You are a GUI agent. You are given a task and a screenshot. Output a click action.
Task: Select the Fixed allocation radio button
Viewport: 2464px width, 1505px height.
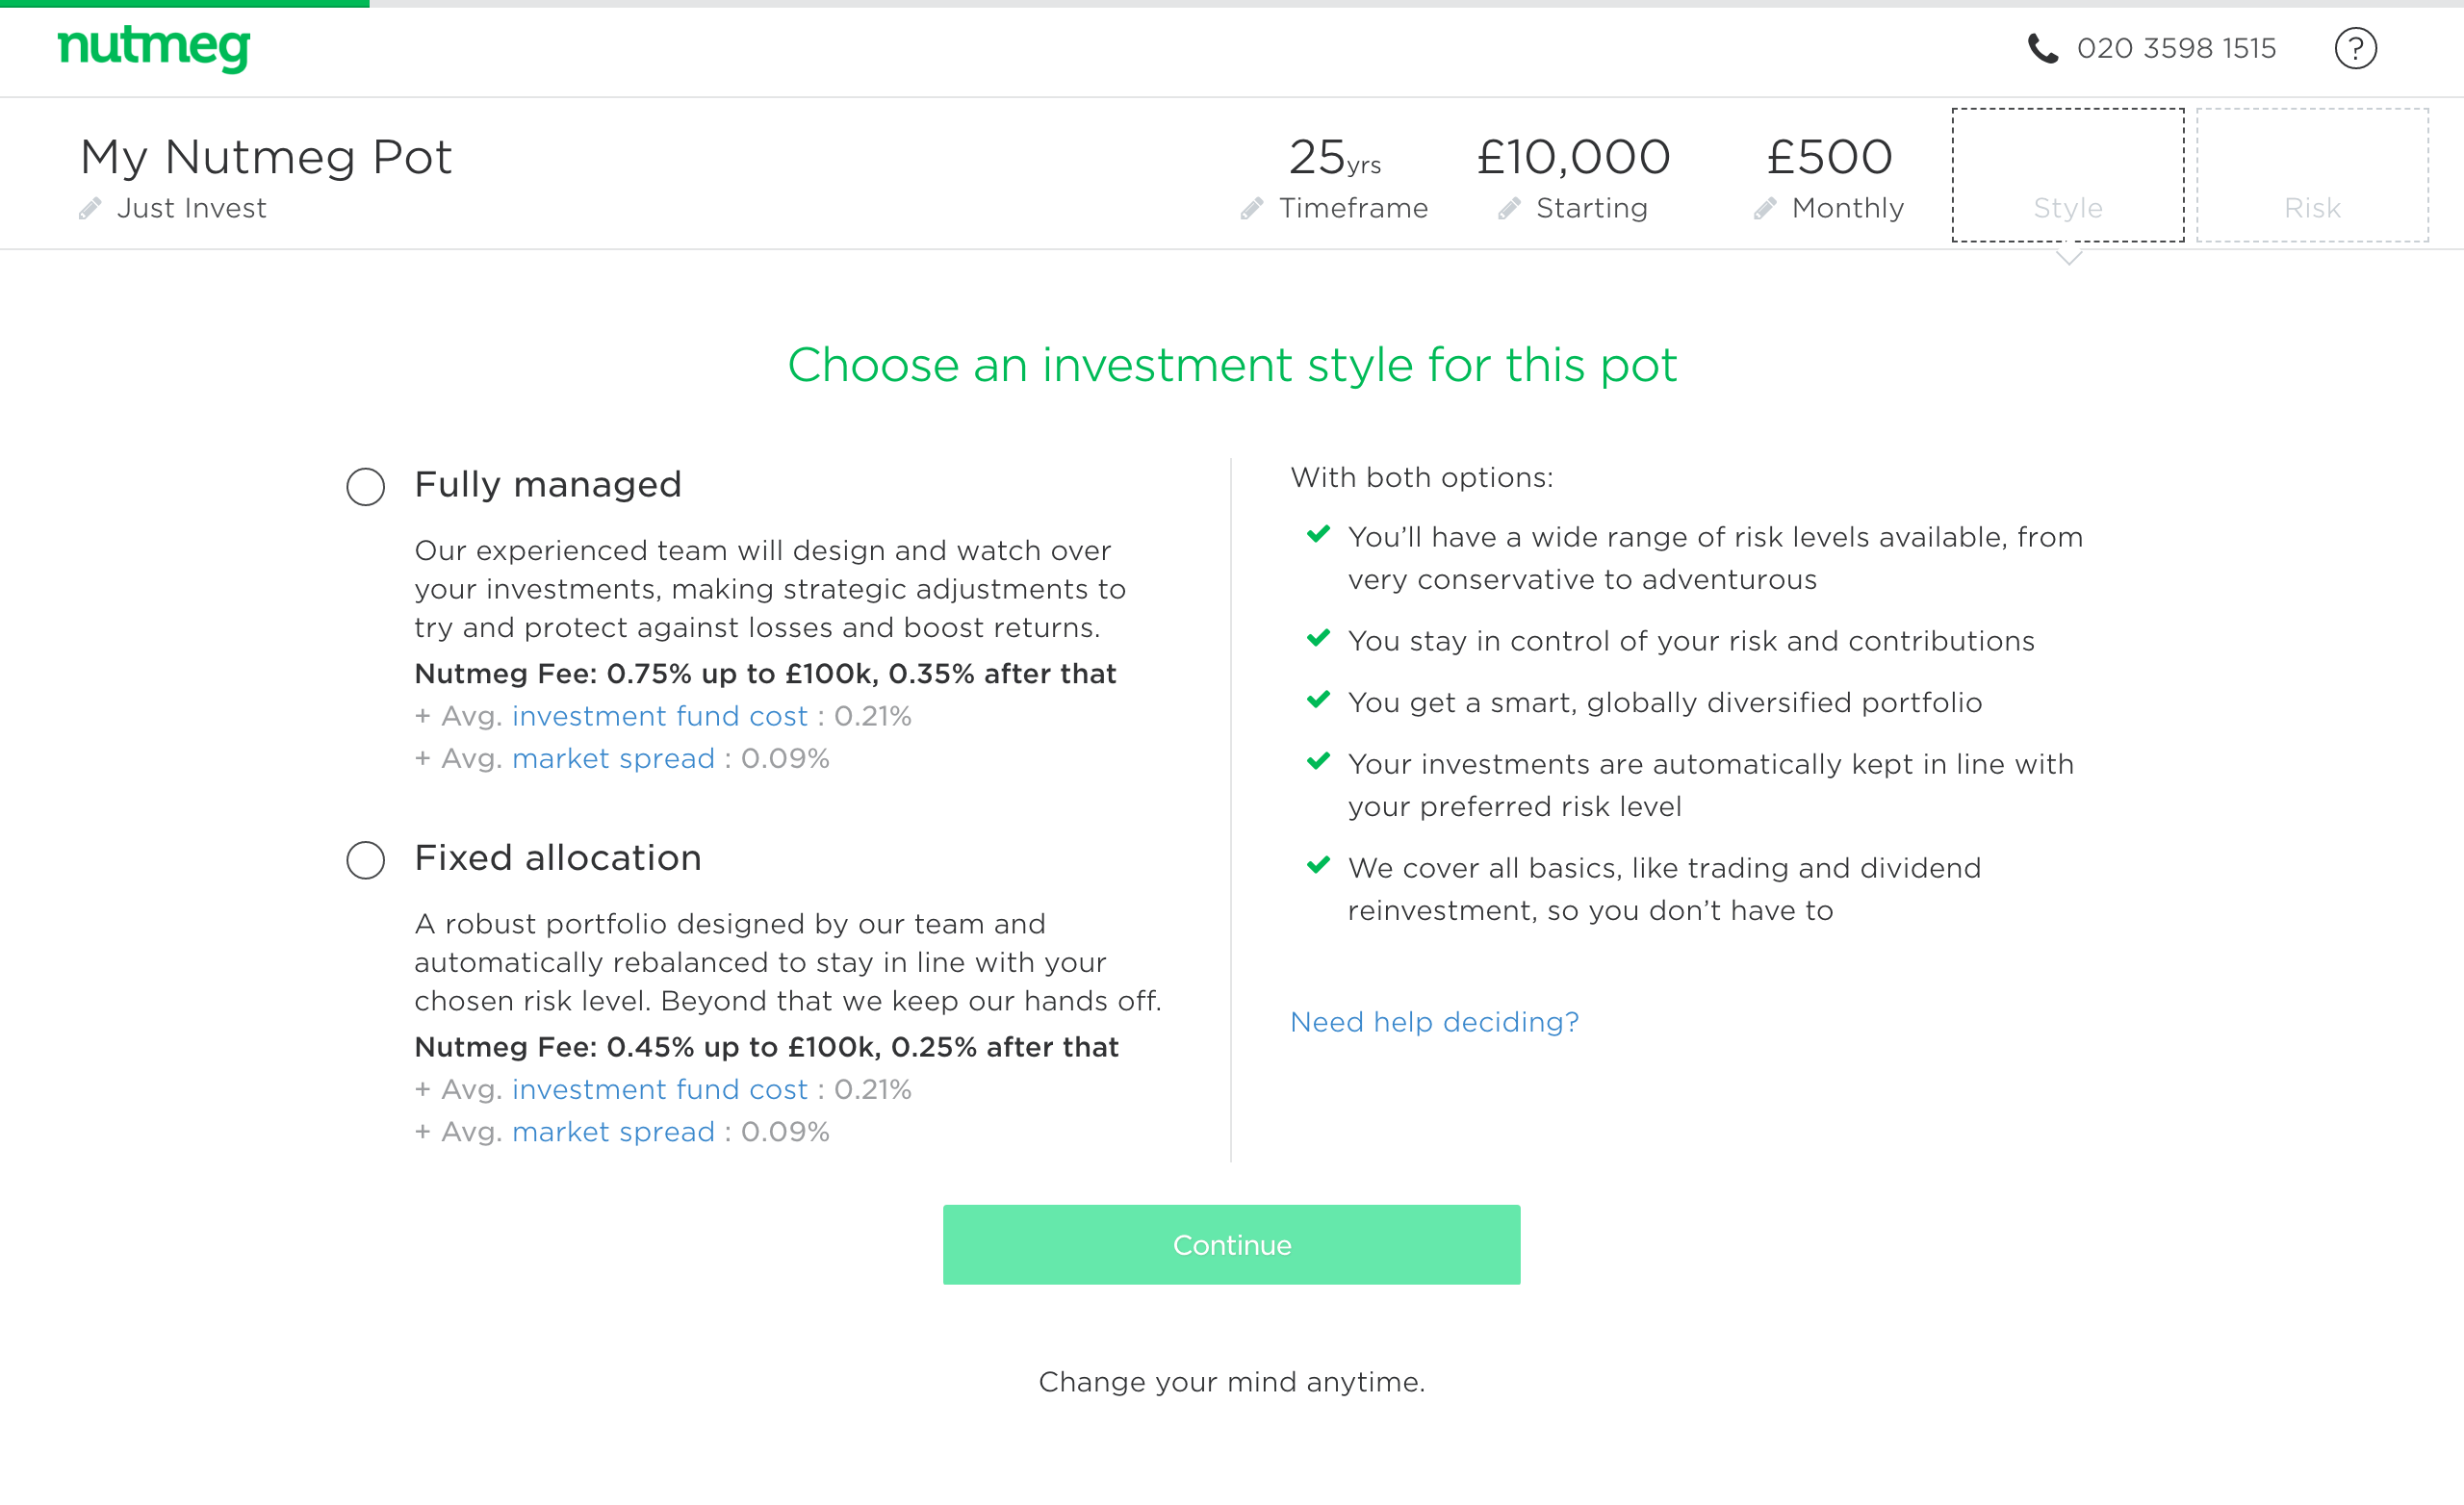click(365, 860)
